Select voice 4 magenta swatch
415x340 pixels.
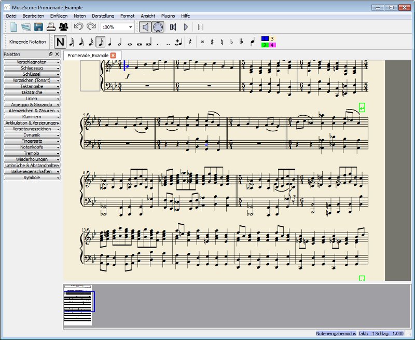pyautogui.click(x=272, y=45)
